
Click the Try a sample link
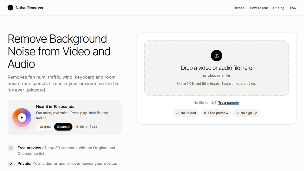coord(228,103)
